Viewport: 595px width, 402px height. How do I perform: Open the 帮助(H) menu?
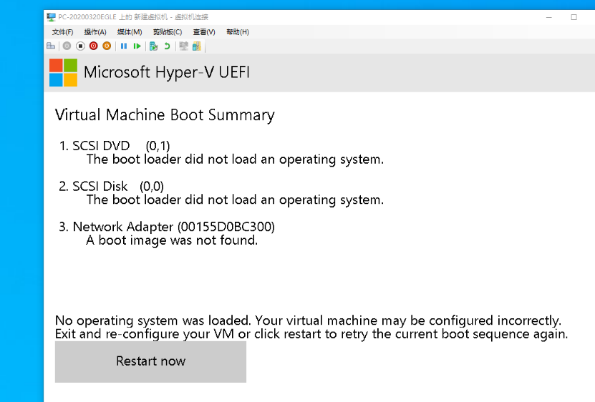point(237,32)
